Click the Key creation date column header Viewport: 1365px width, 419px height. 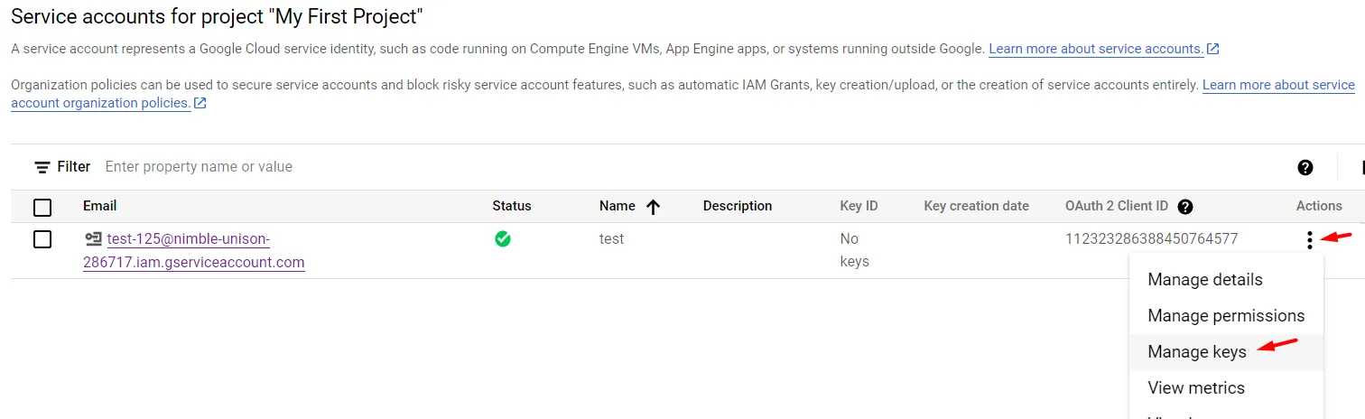tap(976, 206)
